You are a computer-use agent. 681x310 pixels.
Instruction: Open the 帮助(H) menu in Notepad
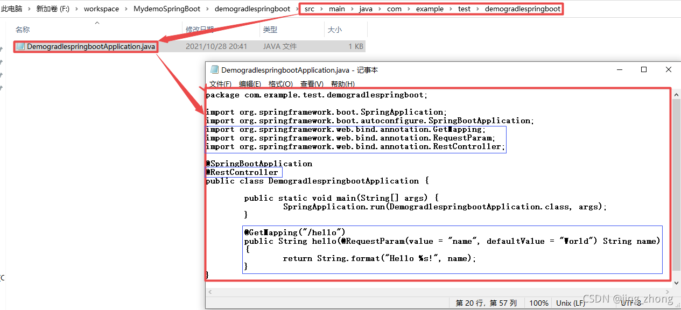tap(342, 84)
